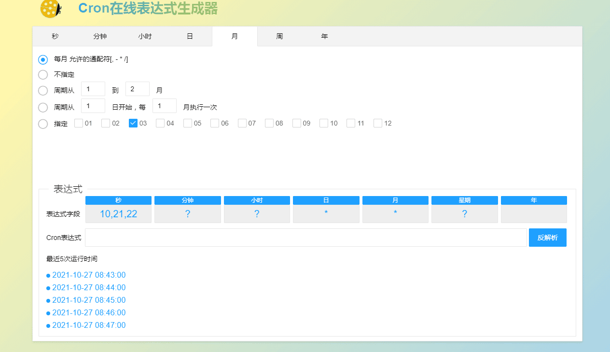Open the 年 tab
Viewport: 610px width, 352px height.
pyautogui.click(x=324, y=36)
